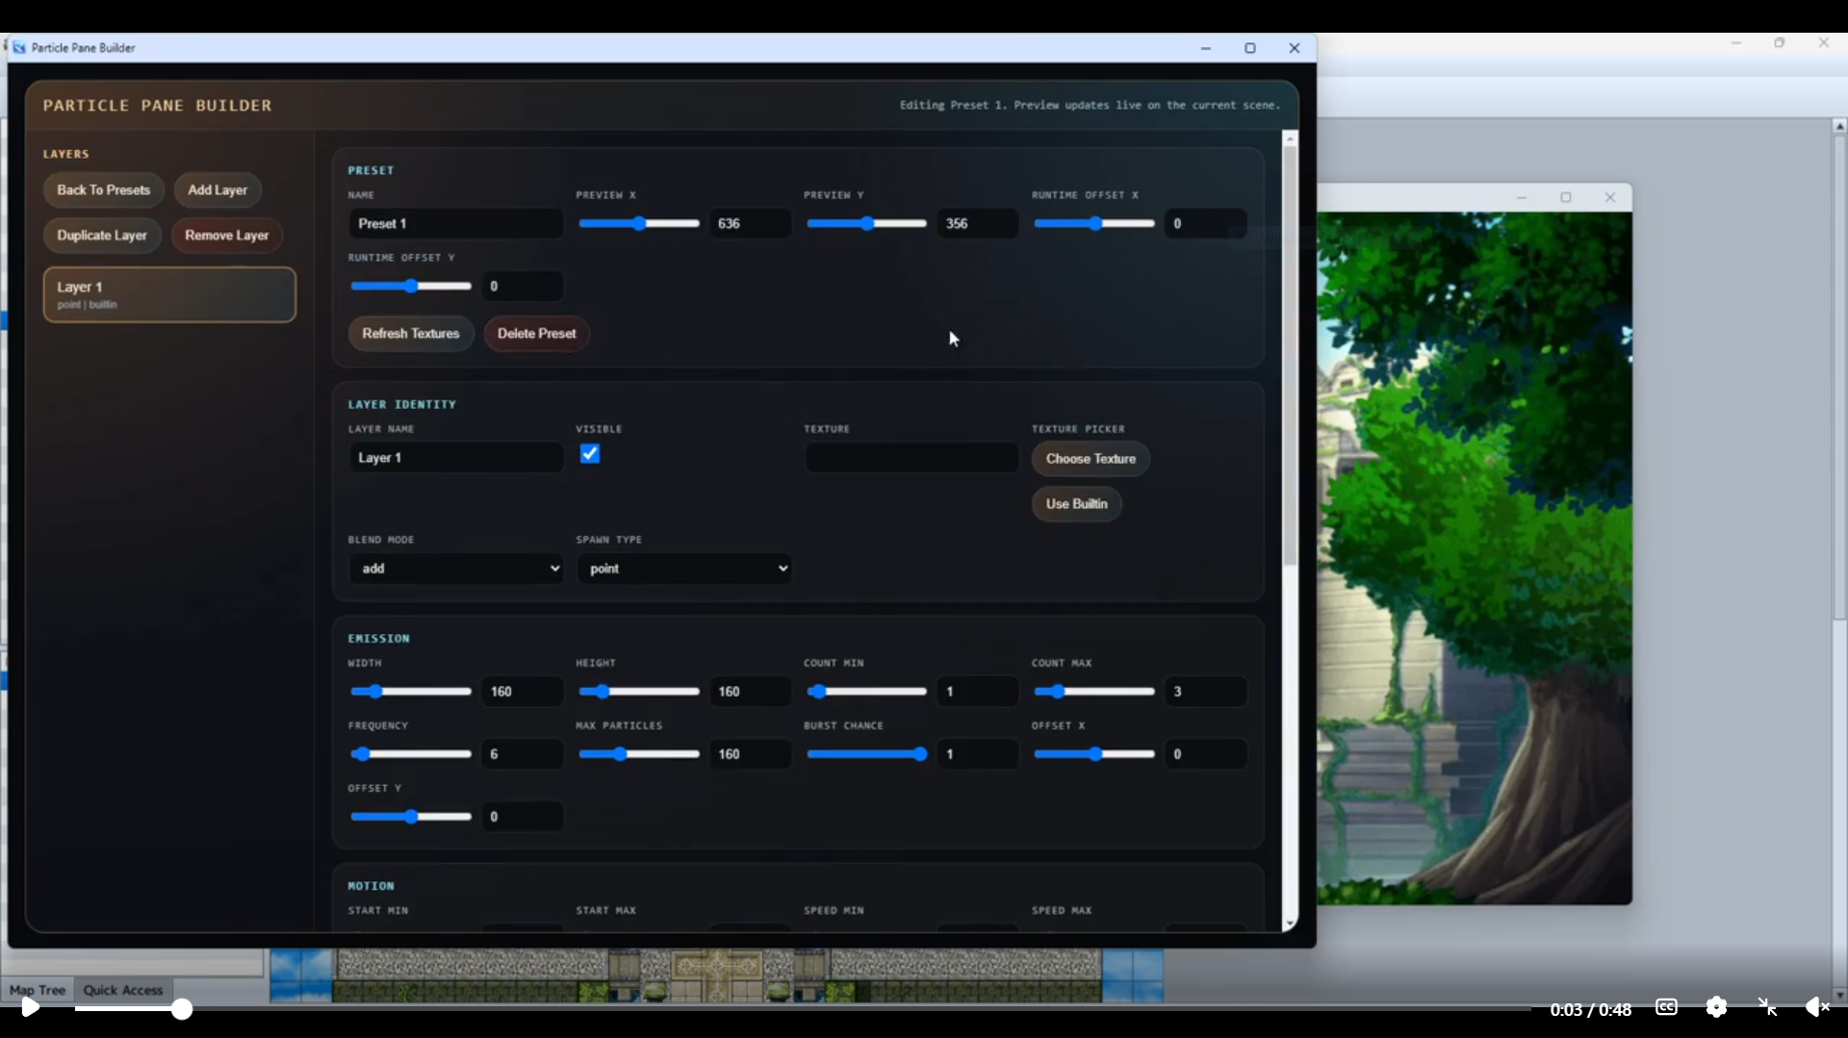Click the Choose Texture button
The height and width of the screenshot is (1038, 1848).
1091,459
